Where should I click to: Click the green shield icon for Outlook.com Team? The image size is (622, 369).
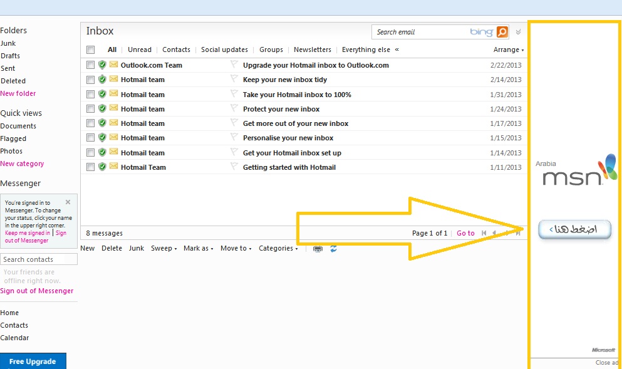[x=102, y=65]
